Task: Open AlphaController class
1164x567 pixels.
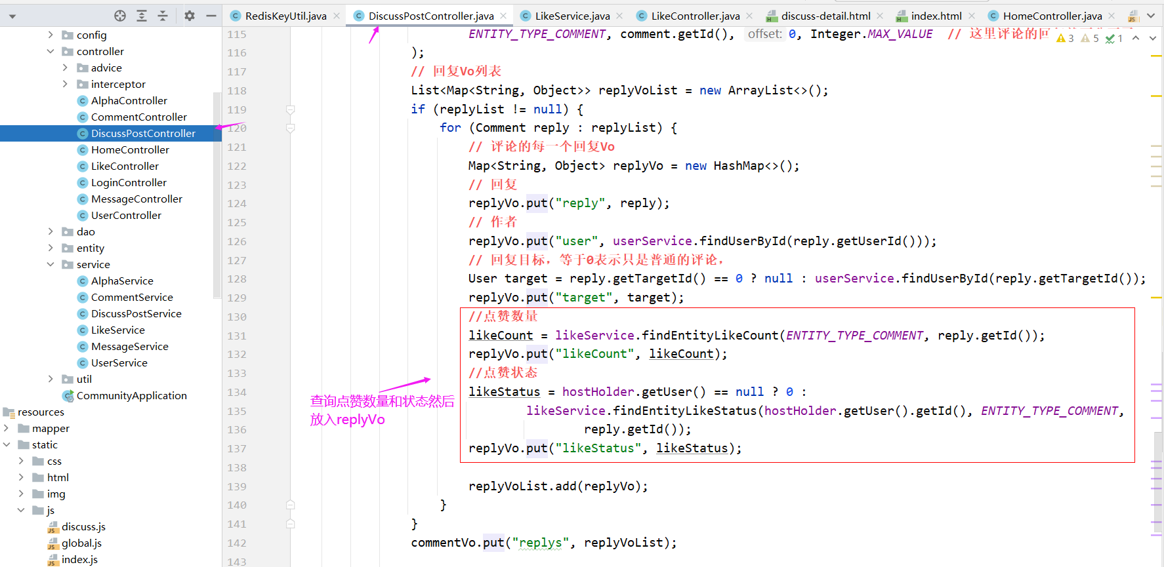Action: point(129,100)
